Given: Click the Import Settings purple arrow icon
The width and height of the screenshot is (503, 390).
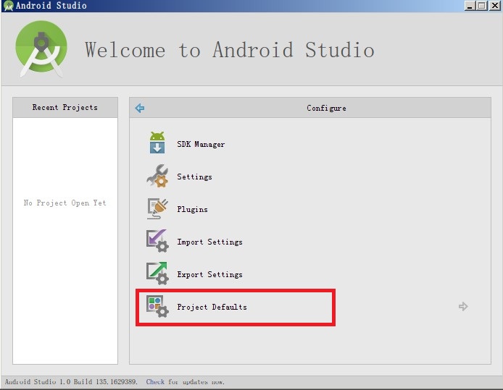Looking at the screenshot, I should (157, 241).
